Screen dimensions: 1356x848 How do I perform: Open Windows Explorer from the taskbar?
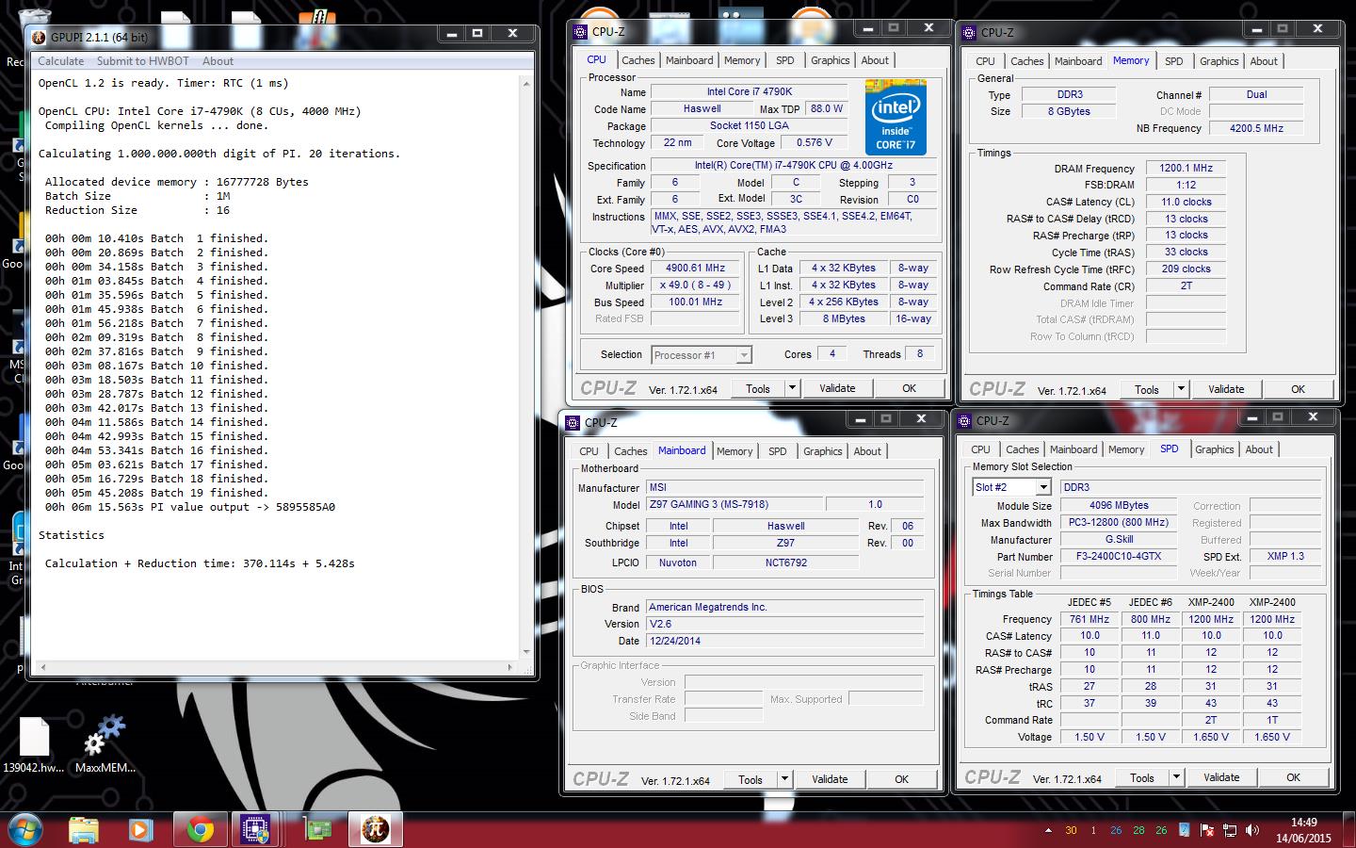84,830
